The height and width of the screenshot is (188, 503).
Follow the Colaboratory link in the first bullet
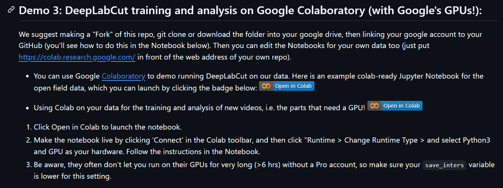pos(124,76)
